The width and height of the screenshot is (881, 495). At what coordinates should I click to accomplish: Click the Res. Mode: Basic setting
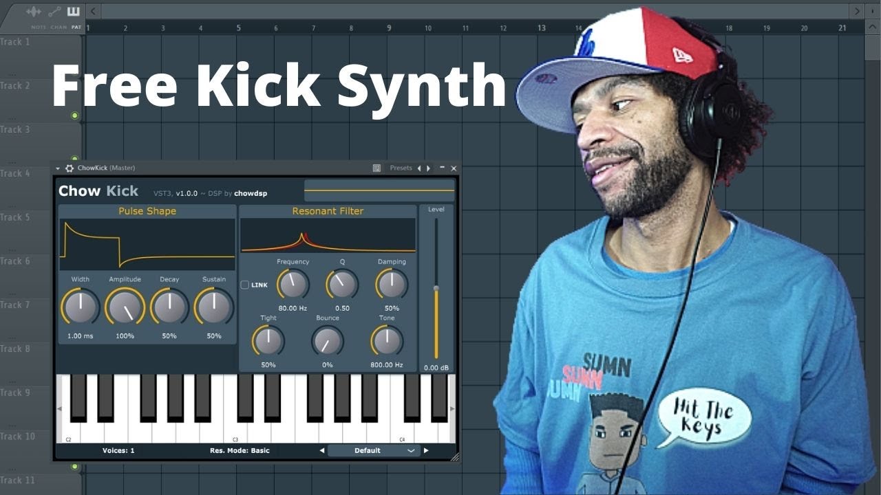(x=240, y=450)
